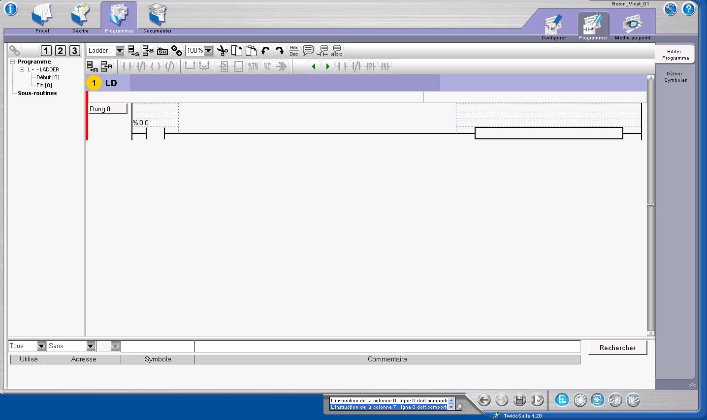Viewport: 707px width, 420px height.
Task: Toggle Hex/Dec display format
Action: tap(294, 51)
